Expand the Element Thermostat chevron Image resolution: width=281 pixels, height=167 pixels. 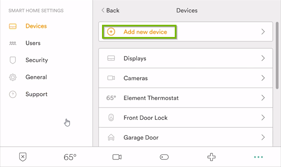click(x=263, y=98)
